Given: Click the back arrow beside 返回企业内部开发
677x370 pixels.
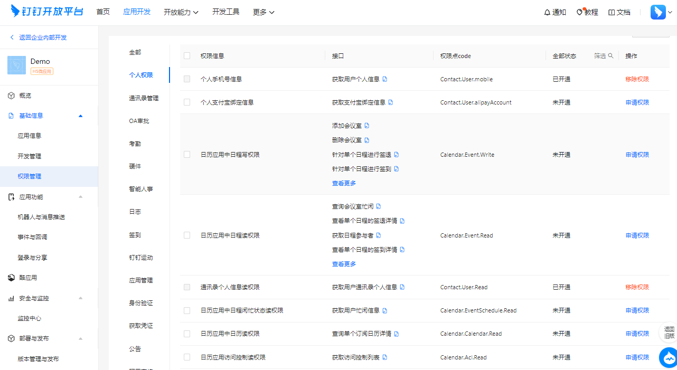Looking at the screenshot, I should pos(11,37).
